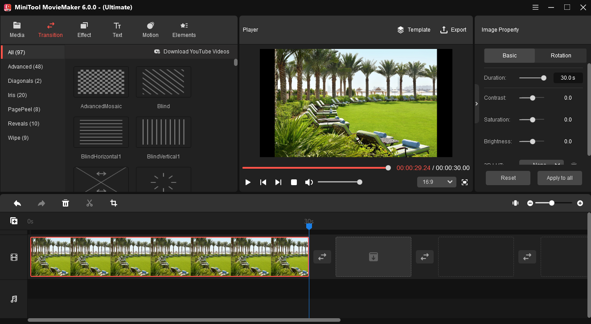Delete the selected clip with trash icon
The image size is (591, 324).
point(66,203)
